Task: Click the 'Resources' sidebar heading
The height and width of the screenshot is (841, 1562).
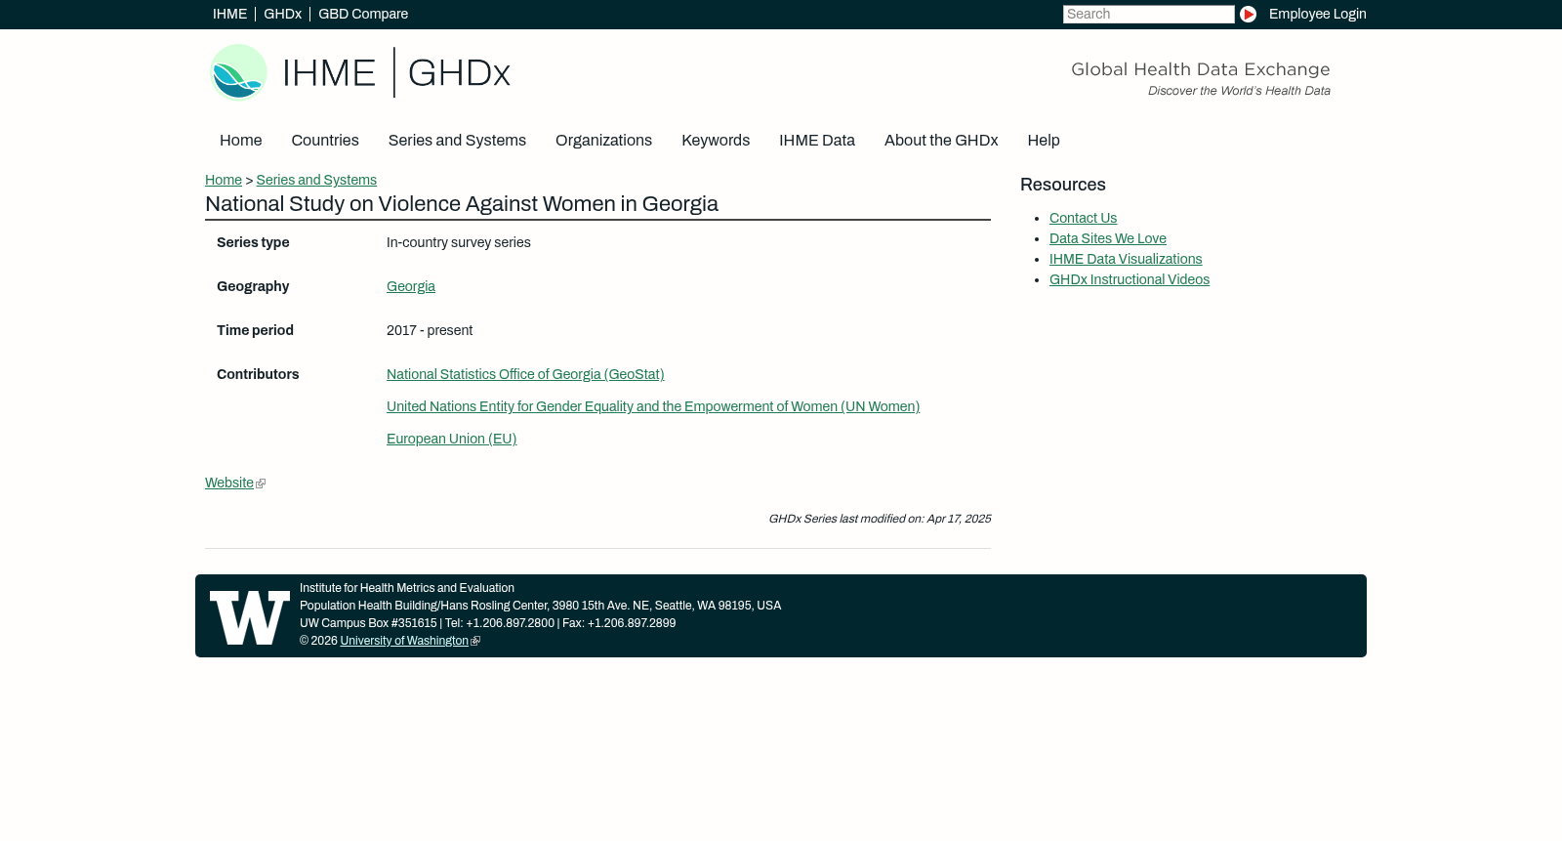Action: coord(1063,186)
